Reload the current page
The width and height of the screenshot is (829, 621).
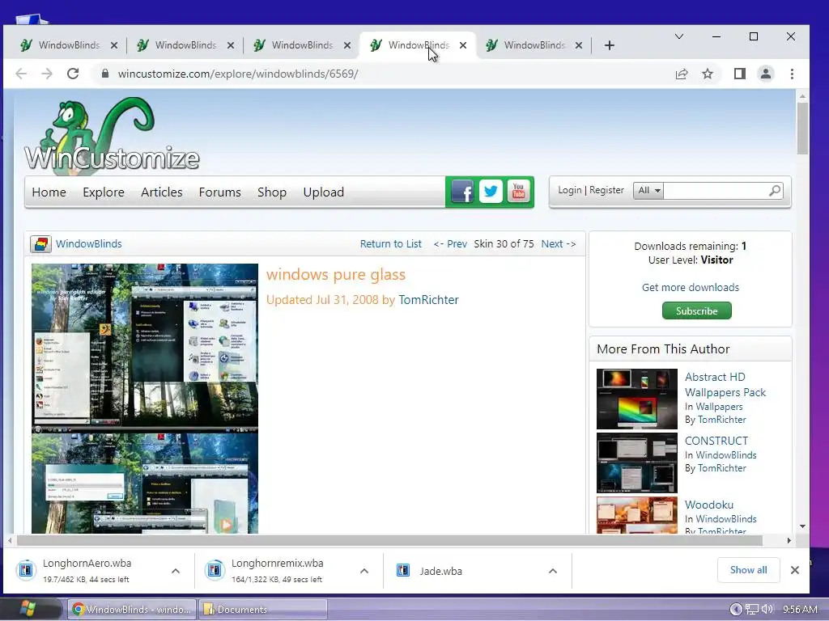click(73, 74)
